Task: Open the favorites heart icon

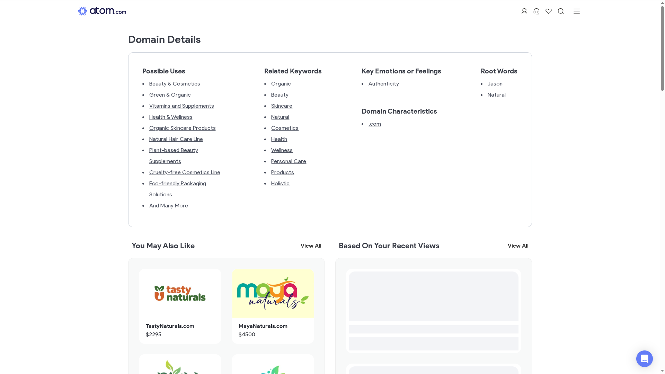Action: (x=549, y=11)
